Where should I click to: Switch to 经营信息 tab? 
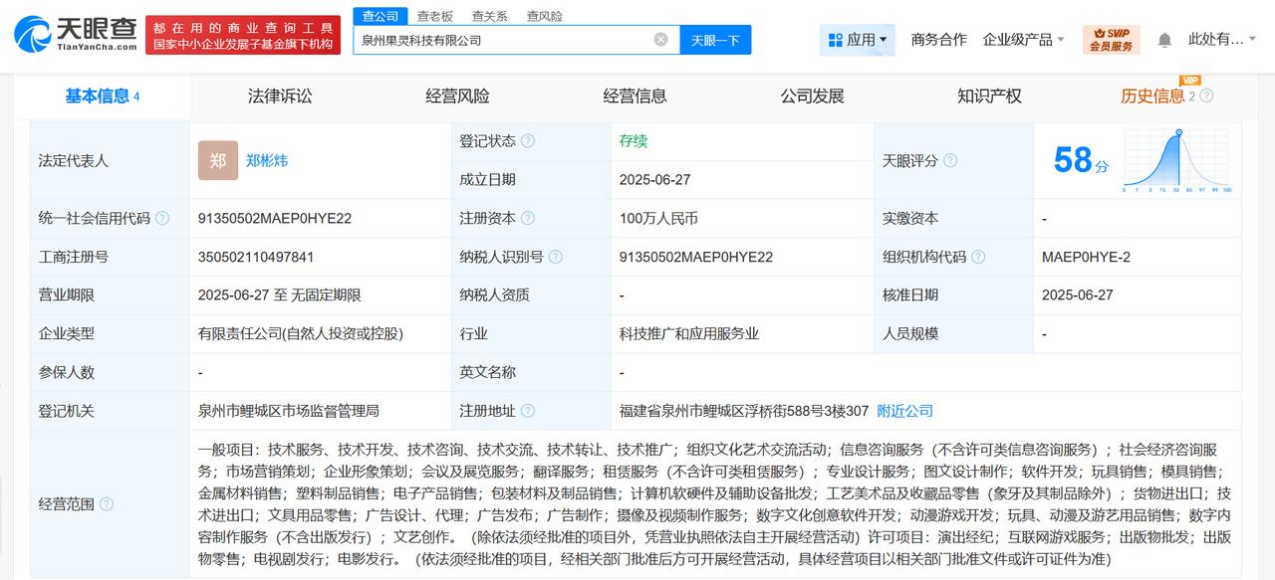(635, 97)
